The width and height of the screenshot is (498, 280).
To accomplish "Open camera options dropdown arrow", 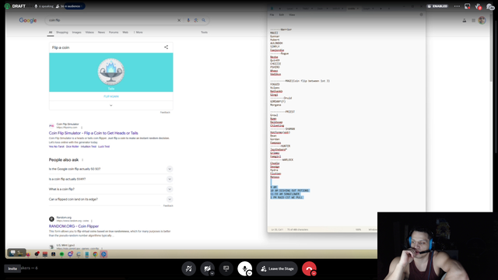I will click(212, 273).
